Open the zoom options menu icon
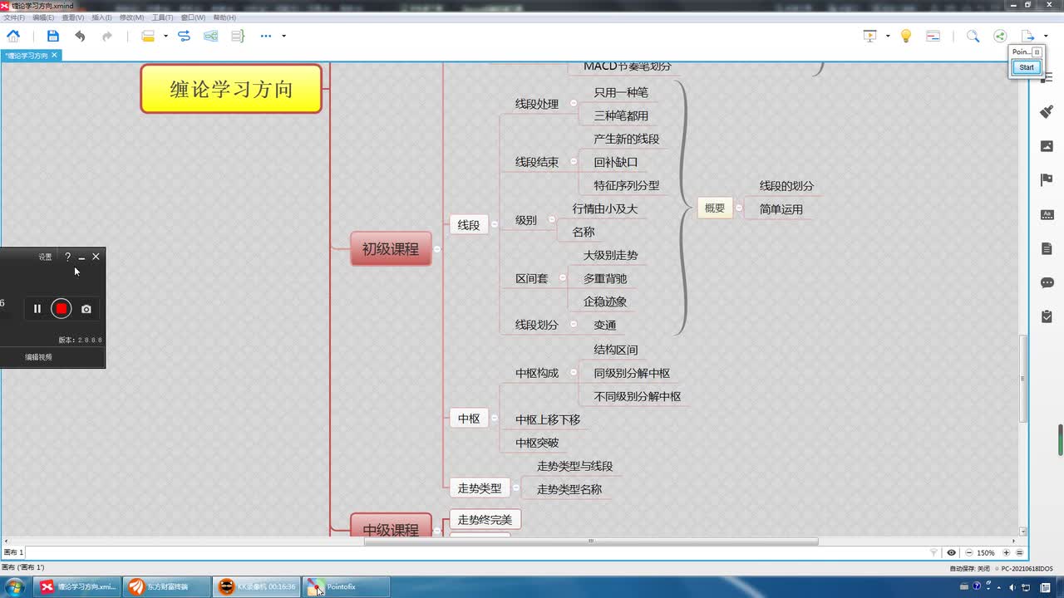This screenshot has height=598, width=1064. click(1020, 552)
